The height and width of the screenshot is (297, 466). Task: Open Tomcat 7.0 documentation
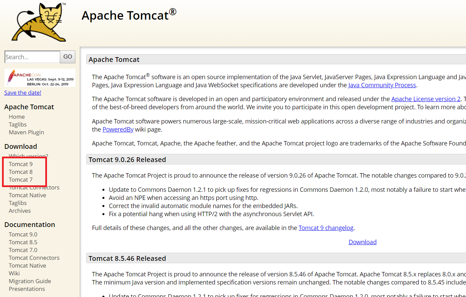23,250
